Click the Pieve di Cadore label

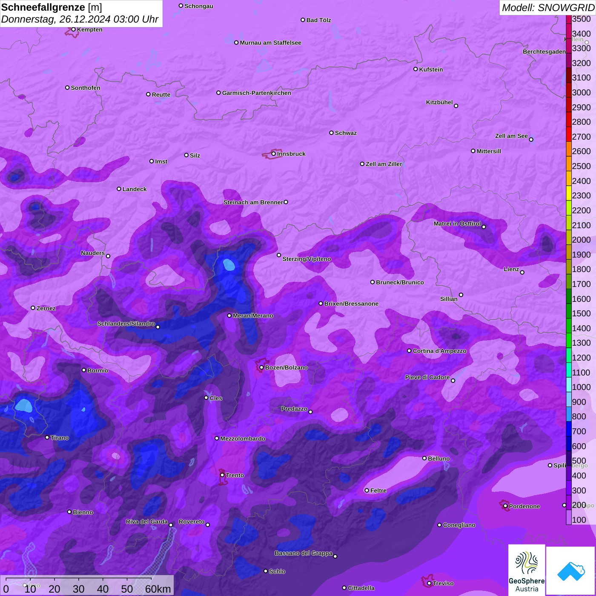(427, 377)
